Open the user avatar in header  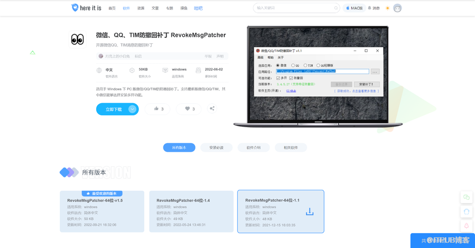(398, 8)
